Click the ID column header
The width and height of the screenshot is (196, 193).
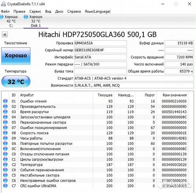click(x=14, y=95)
